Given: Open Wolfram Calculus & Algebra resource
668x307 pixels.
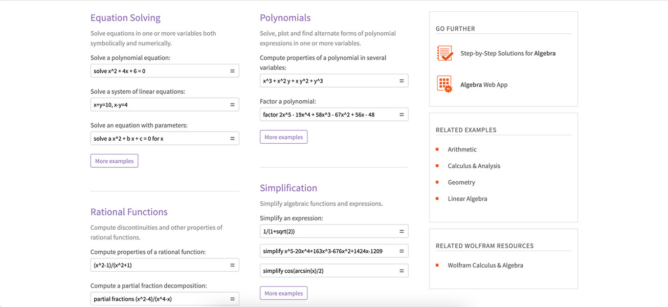Looking at the screenshot, I should pos(485,265).
